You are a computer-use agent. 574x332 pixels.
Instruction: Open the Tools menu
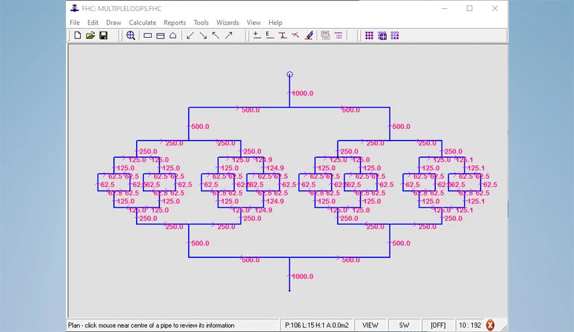(x=201, y=23)
